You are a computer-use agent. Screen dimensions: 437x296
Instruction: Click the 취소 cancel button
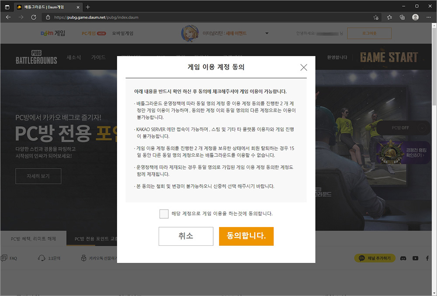(186, 236)
